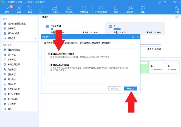Click the 向导 section header

click(x=5, y=19)
